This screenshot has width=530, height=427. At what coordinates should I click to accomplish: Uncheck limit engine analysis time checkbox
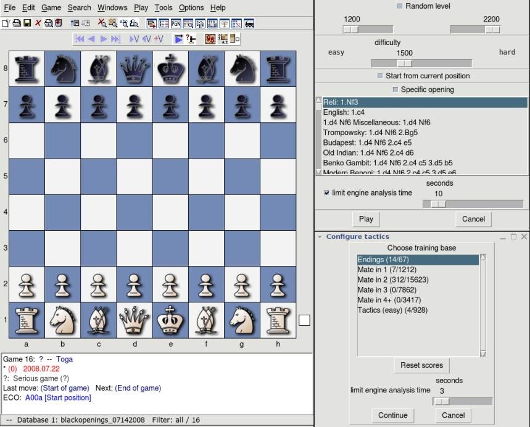pos(326,193)
